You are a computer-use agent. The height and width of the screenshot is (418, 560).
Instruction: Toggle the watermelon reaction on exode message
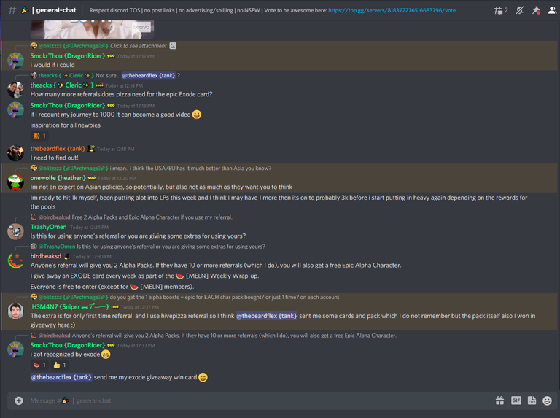39,365
